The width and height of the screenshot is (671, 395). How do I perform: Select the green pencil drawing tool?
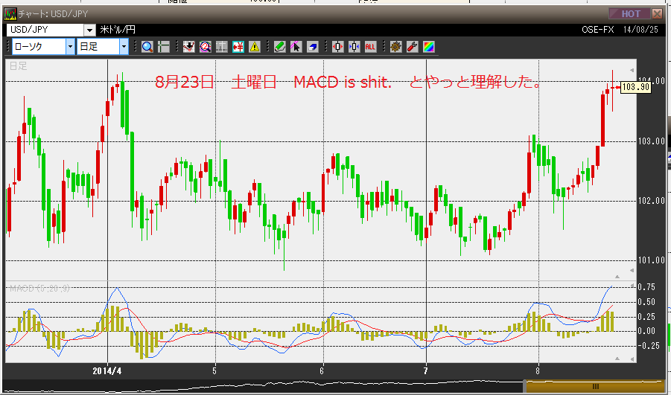coord(279,47)
